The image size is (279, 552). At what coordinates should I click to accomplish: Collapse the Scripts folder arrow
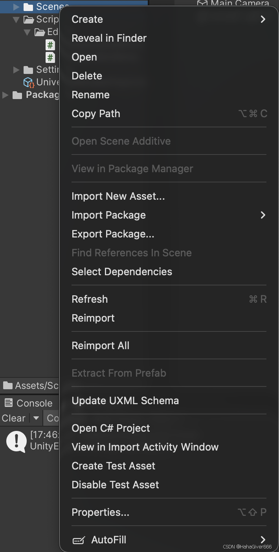point(16,19)
